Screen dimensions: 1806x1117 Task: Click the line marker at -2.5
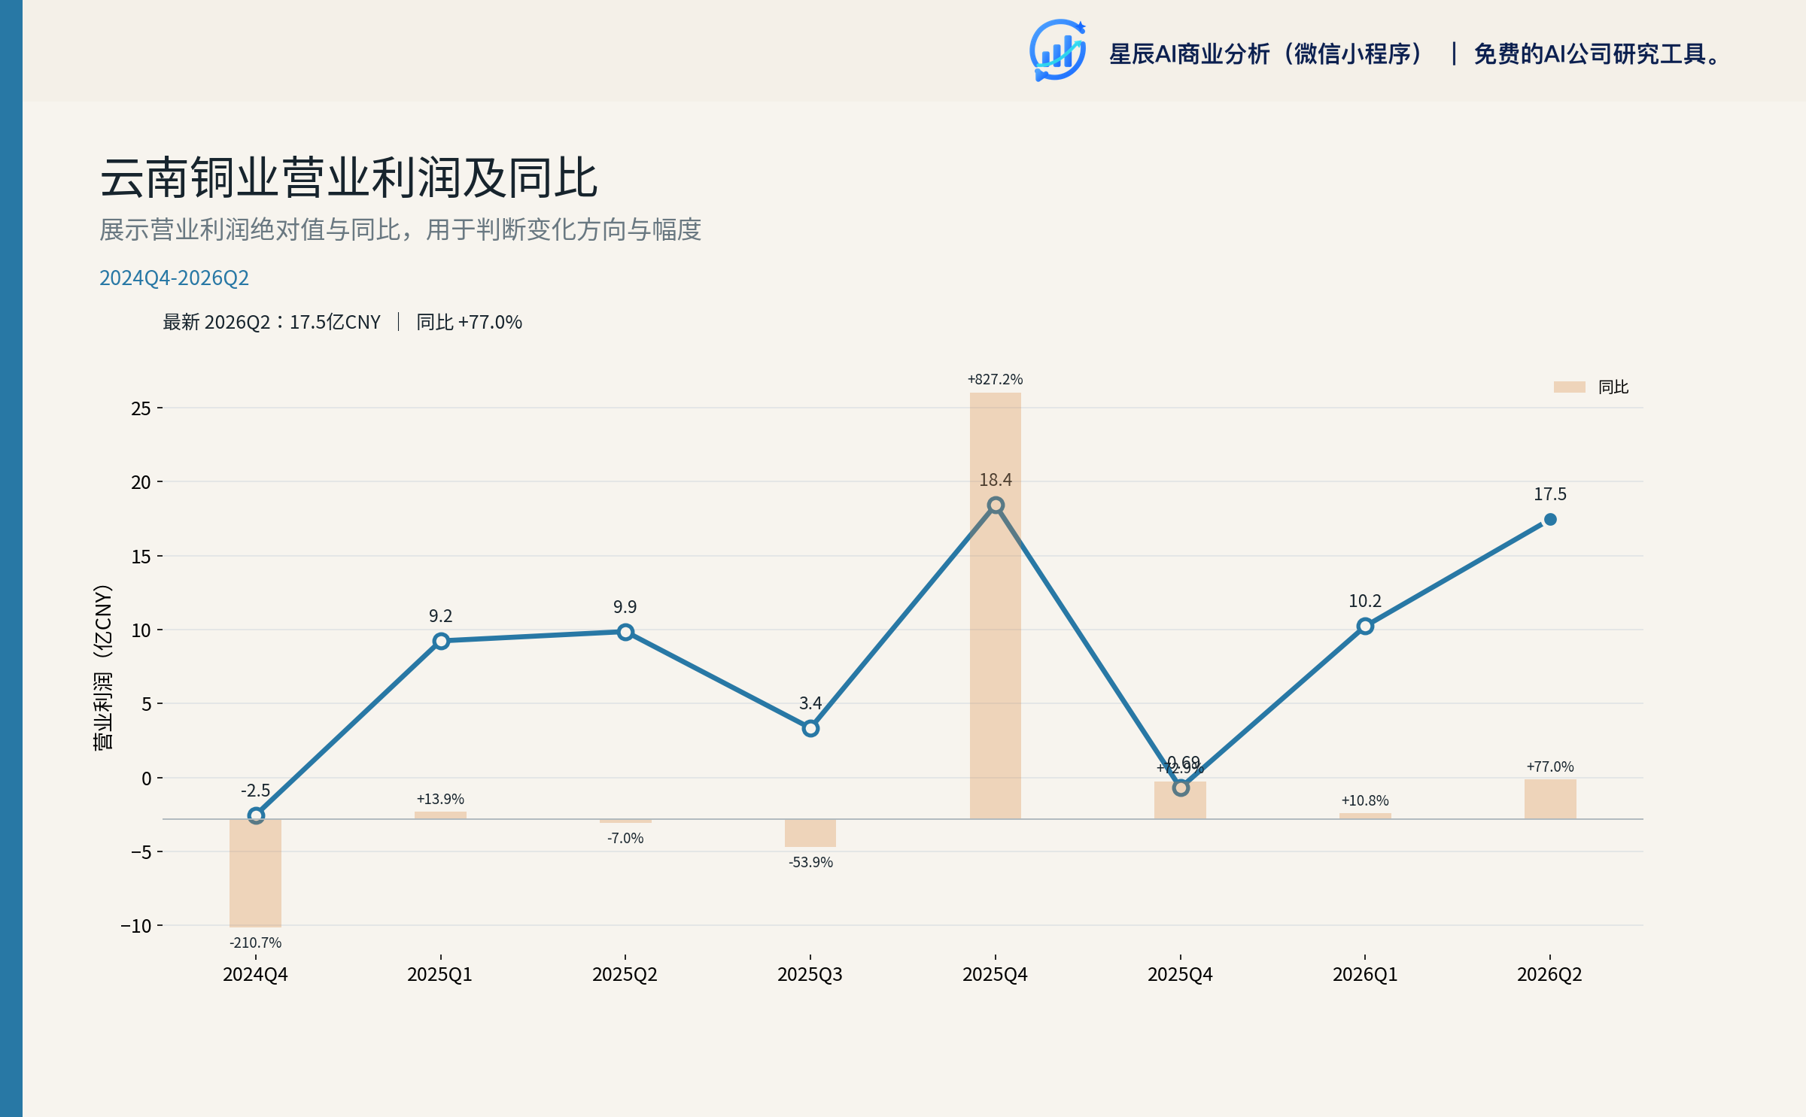click(256, 815)
